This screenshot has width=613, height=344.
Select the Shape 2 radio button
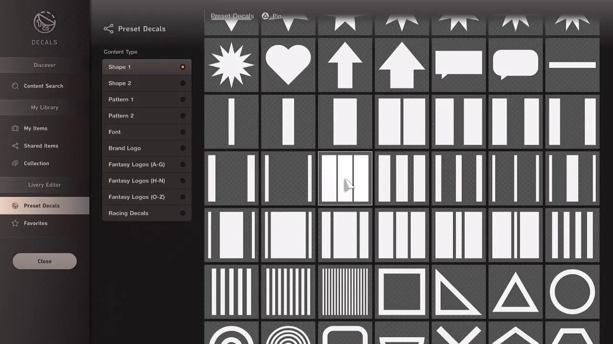tap(182, 83)
